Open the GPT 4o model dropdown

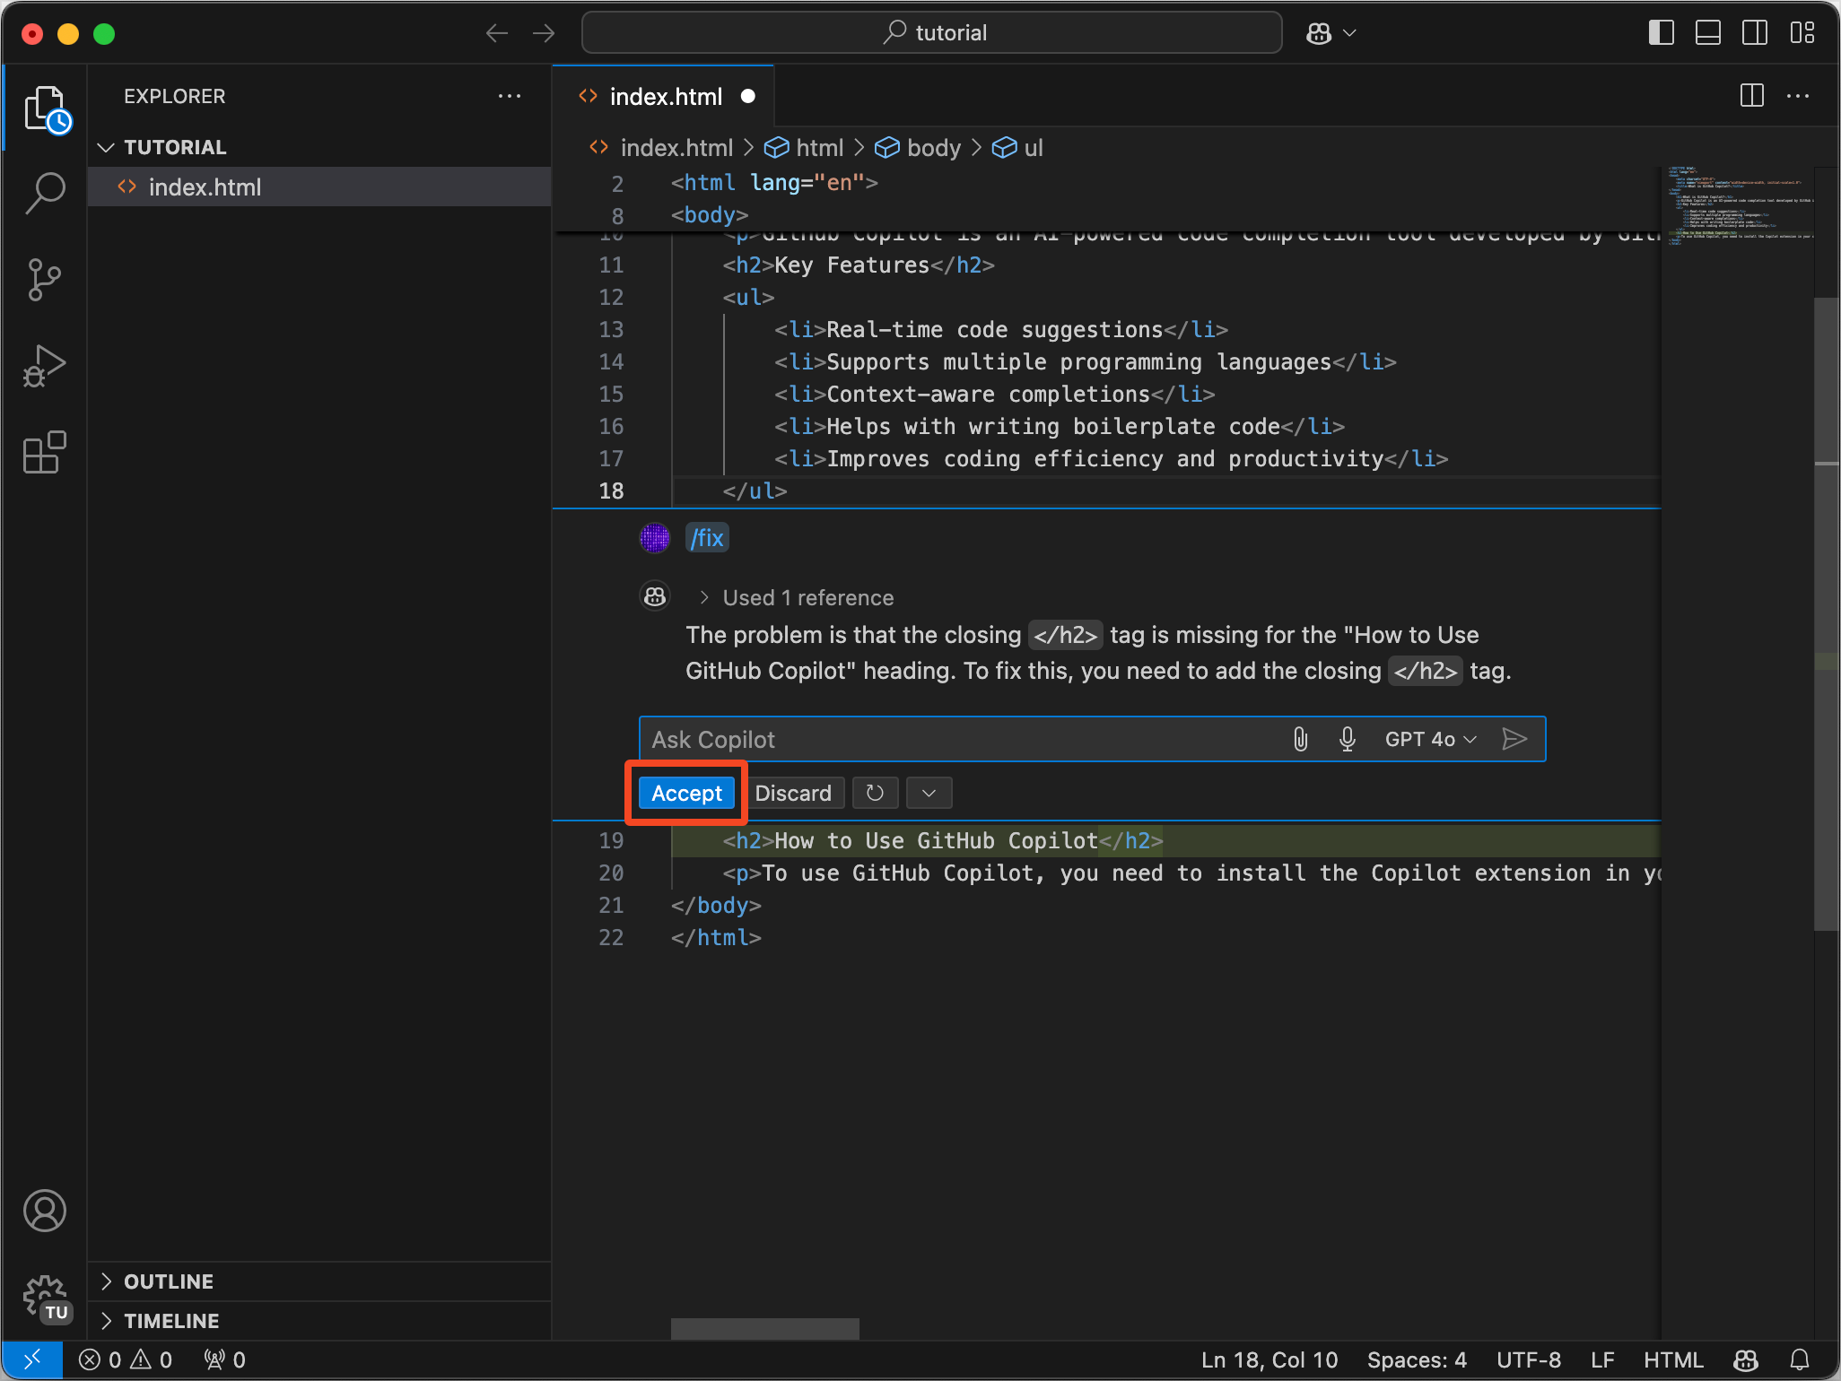(1430, 740)
